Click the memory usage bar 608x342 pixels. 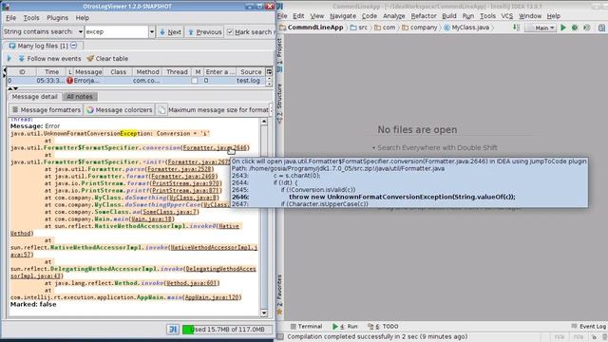[227, 330]
